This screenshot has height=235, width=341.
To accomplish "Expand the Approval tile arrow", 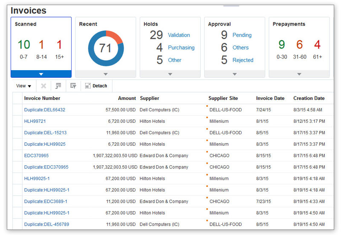I will pyautogui.click(x=234, y=74).
